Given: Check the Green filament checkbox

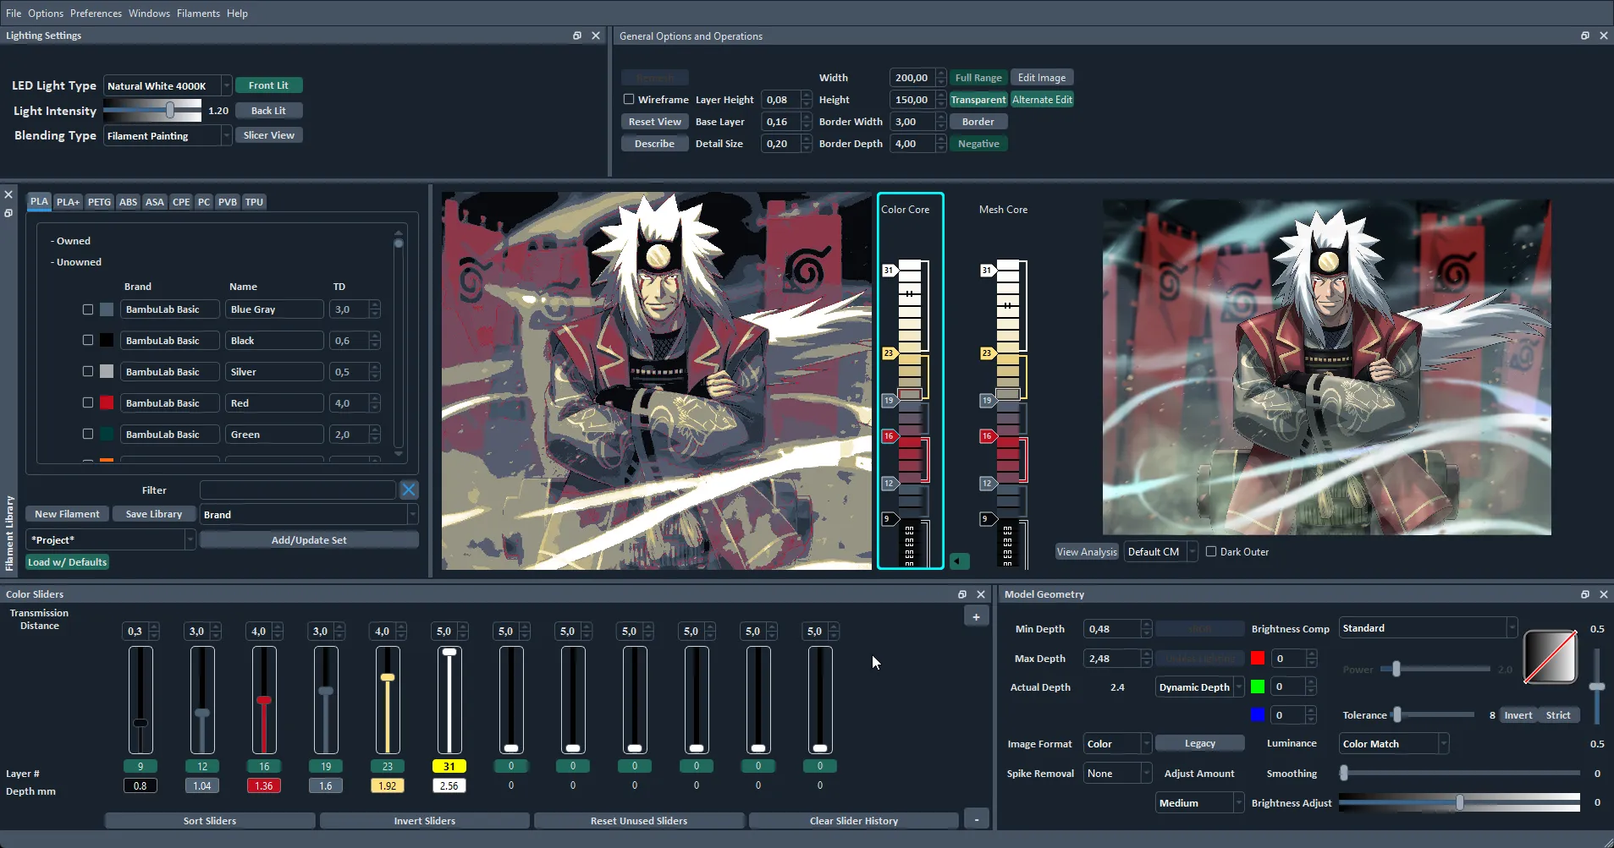Looking at the screenshot, I should coord(88,435).
